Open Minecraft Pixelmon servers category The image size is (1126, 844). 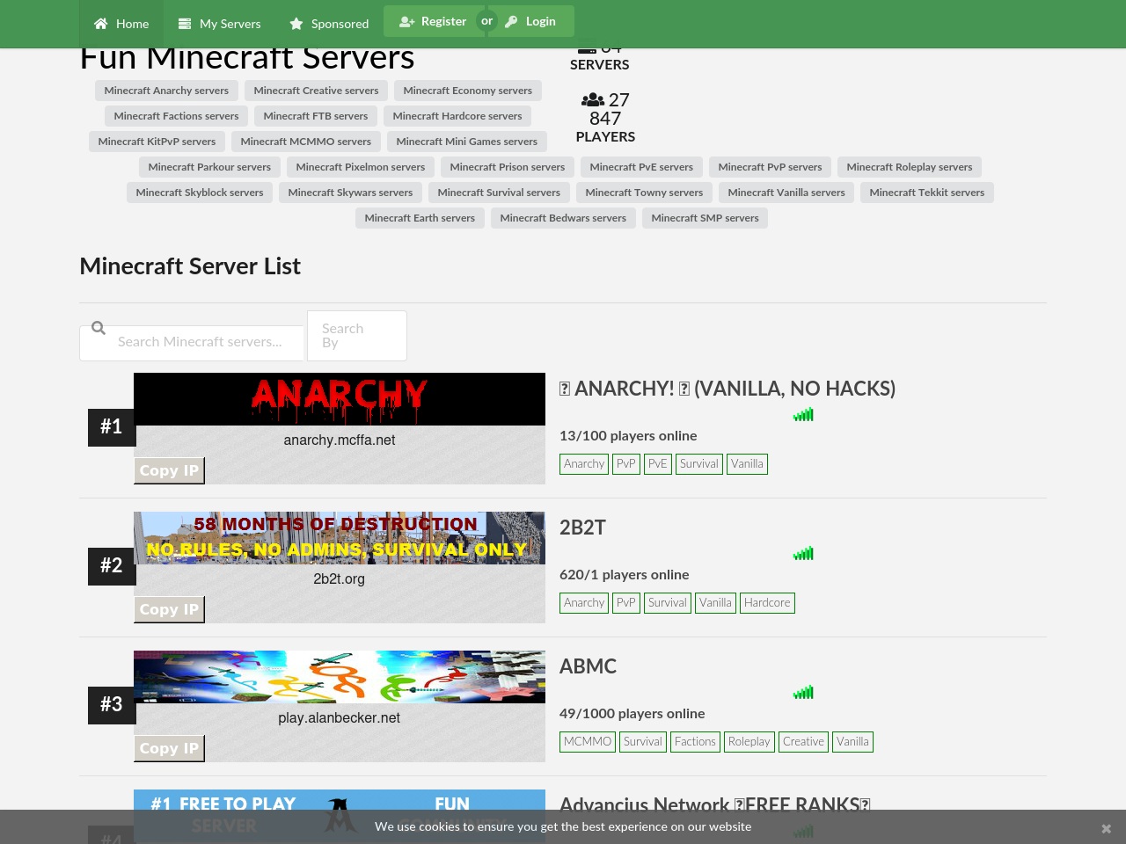[361, 167]
